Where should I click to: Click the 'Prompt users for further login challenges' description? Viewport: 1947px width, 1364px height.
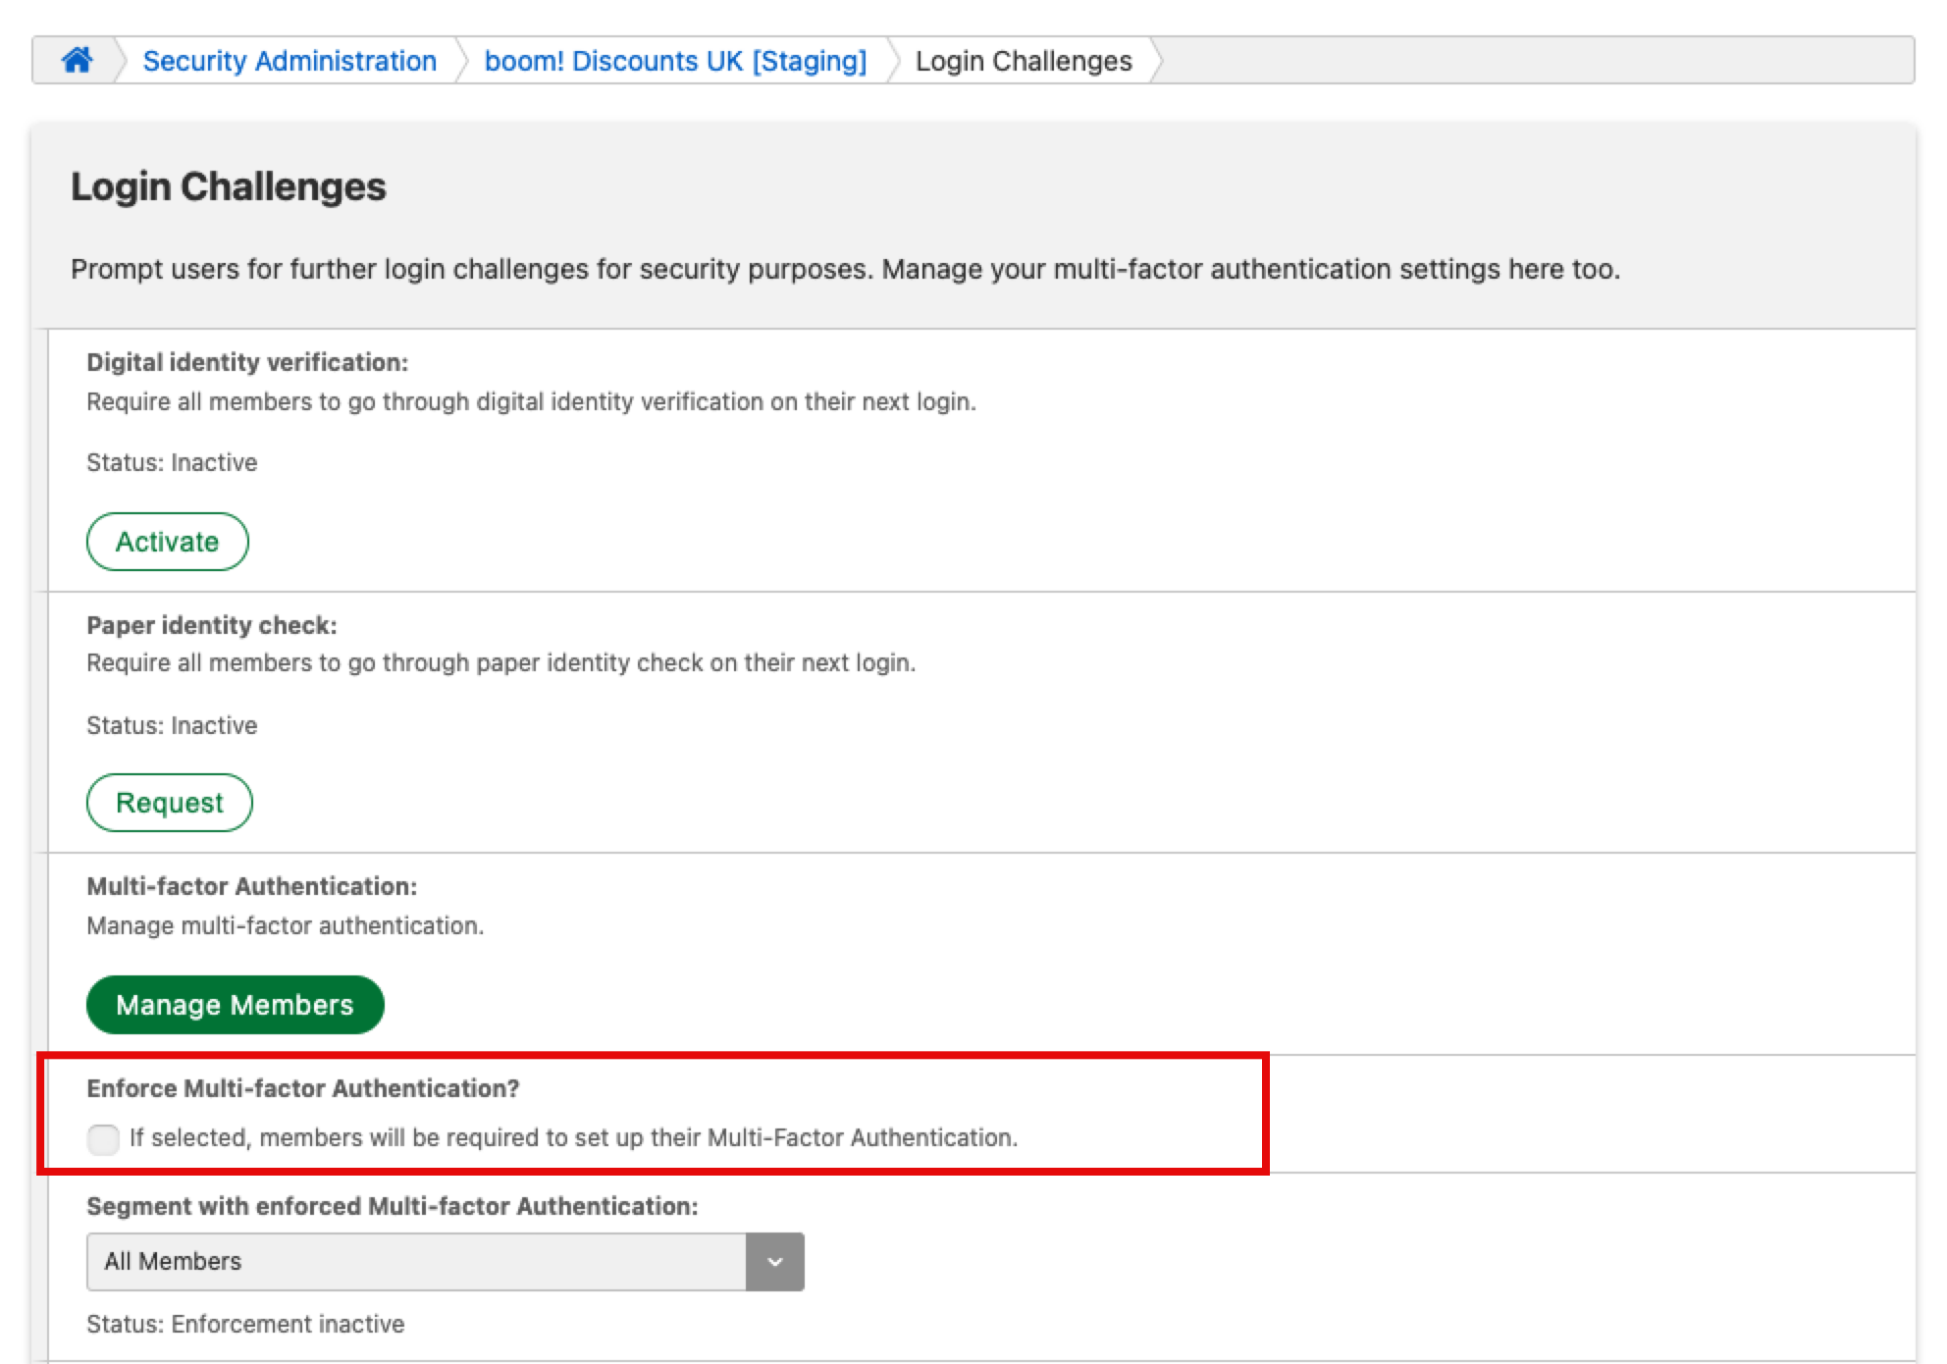(x=845, y=269)
